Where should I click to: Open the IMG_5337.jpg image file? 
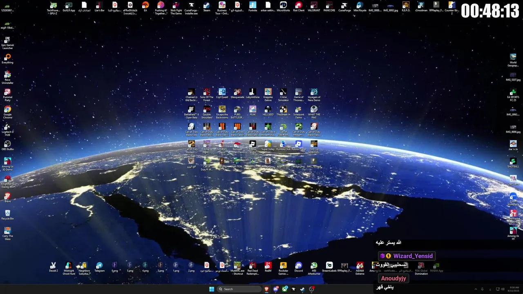point(513,76)
